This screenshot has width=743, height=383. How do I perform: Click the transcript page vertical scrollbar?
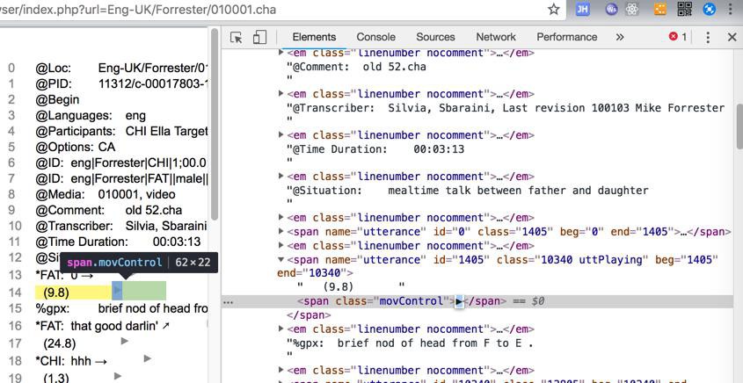pyautogui.click(x=215, y=124)
